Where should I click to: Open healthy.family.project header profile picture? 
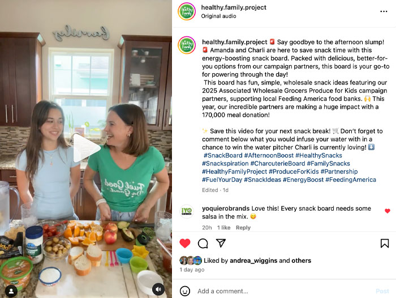(x=187, y=11)
